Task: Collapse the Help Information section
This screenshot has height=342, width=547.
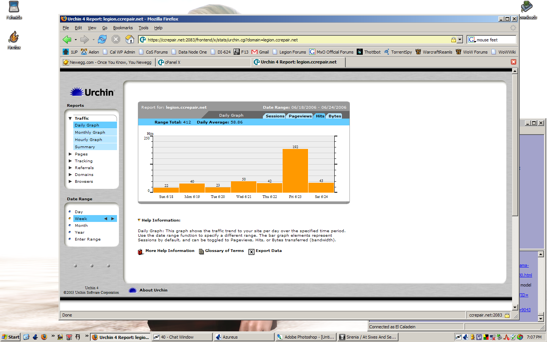Action: point(139,220)
